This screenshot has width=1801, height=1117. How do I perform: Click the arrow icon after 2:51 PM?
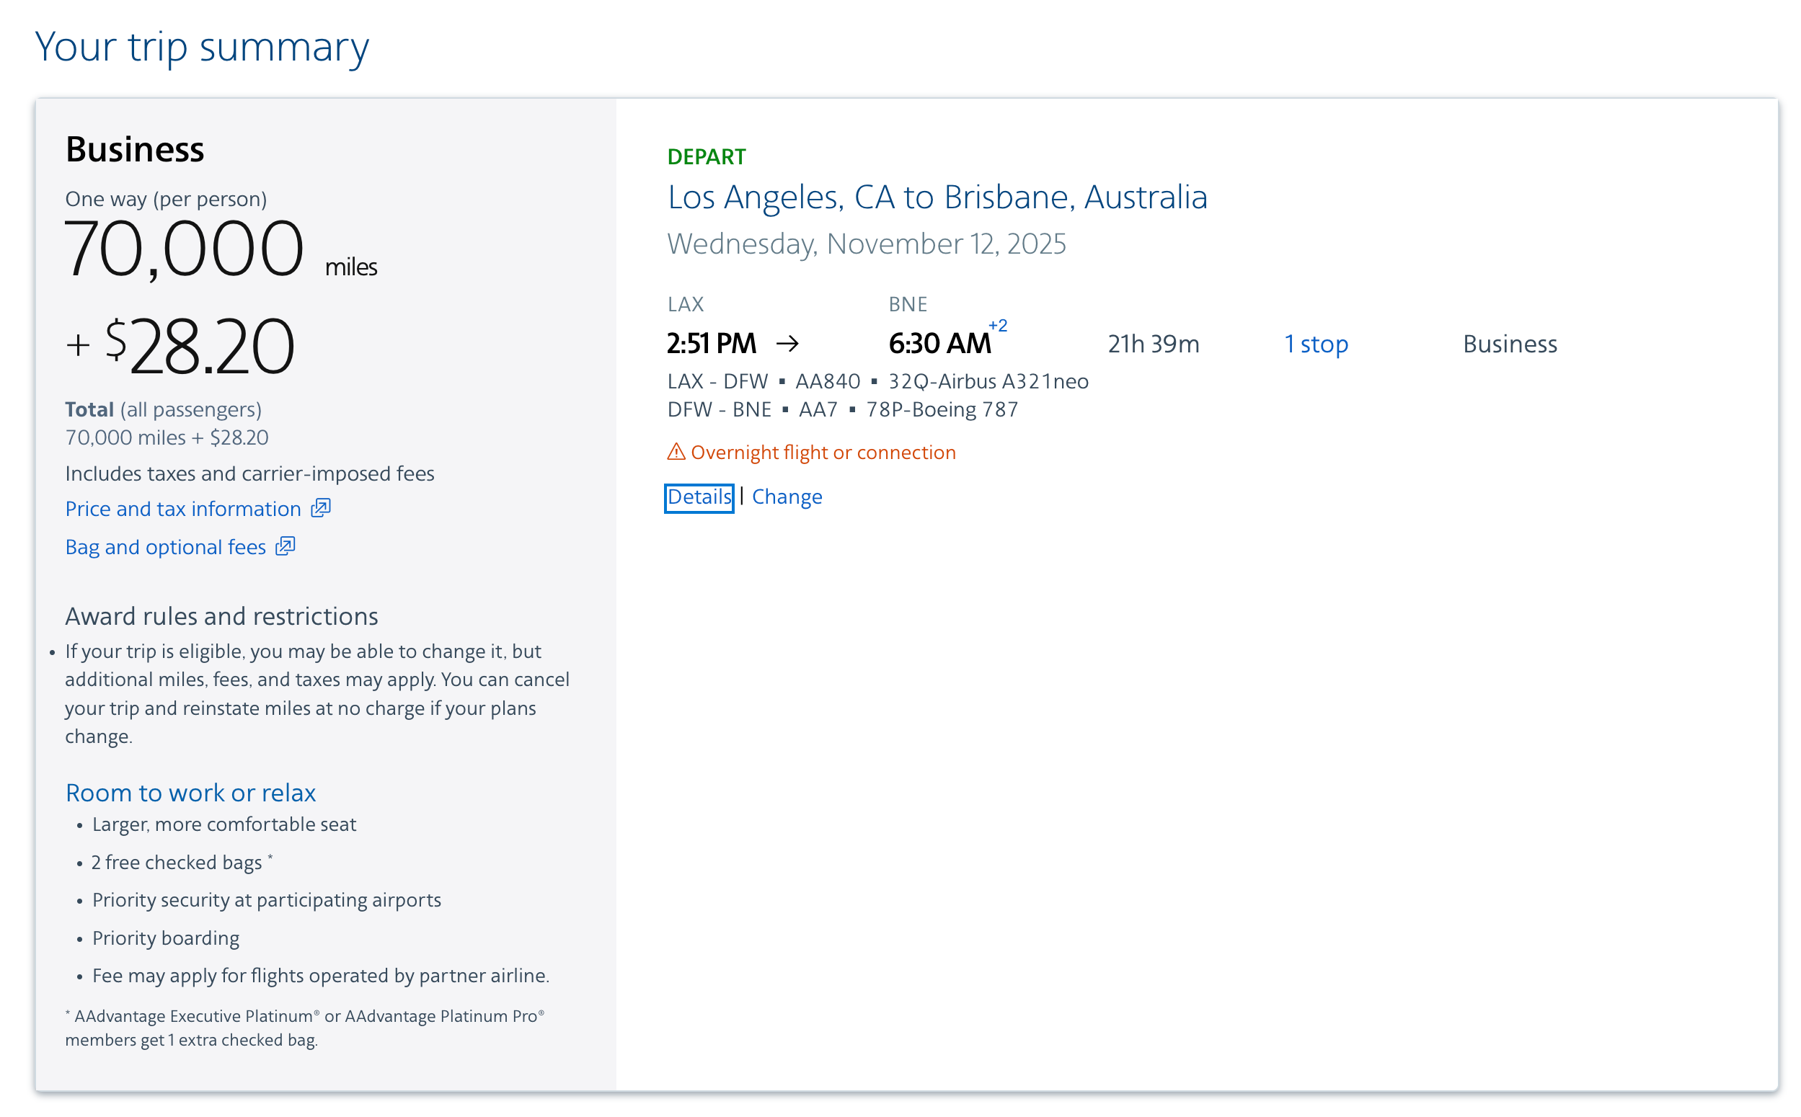coord(788,344)
